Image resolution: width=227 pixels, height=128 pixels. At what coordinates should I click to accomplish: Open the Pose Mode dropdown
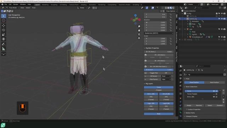pos(13,8)
